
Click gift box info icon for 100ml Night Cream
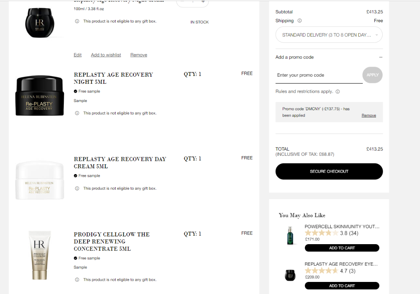[x=77, y=21]
